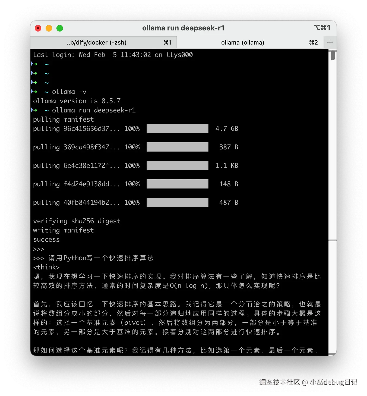Select the ollama (ollama) tab
This screenshot has height=396, width=367.
tap(242, 42)
